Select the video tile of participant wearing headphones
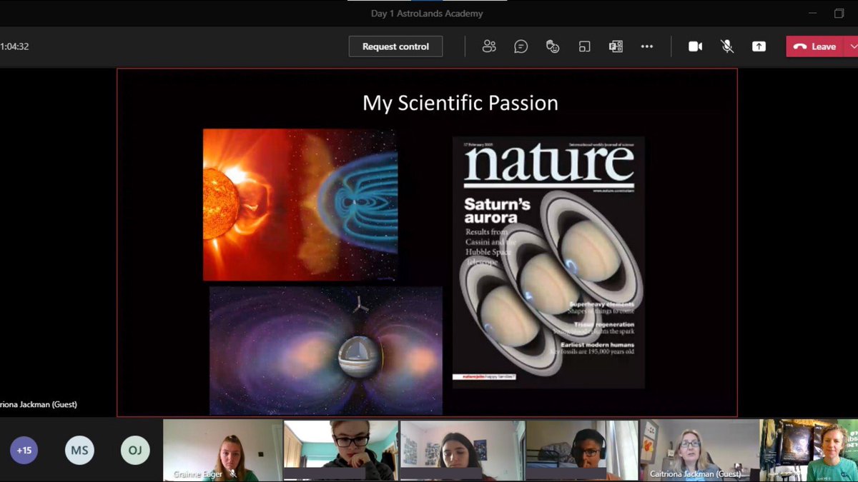858x482 pixels. (582, 451)
